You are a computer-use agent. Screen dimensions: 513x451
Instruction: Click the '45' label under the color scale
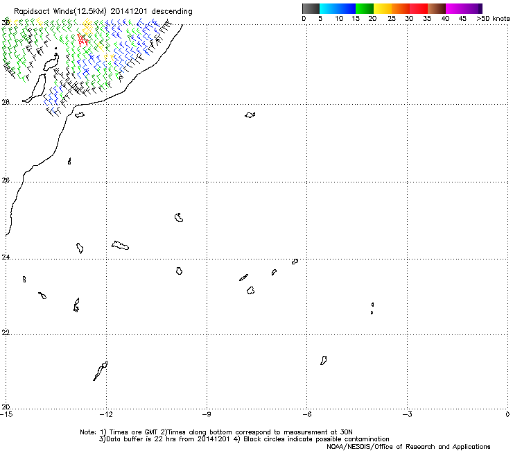[x=462, y=19]
